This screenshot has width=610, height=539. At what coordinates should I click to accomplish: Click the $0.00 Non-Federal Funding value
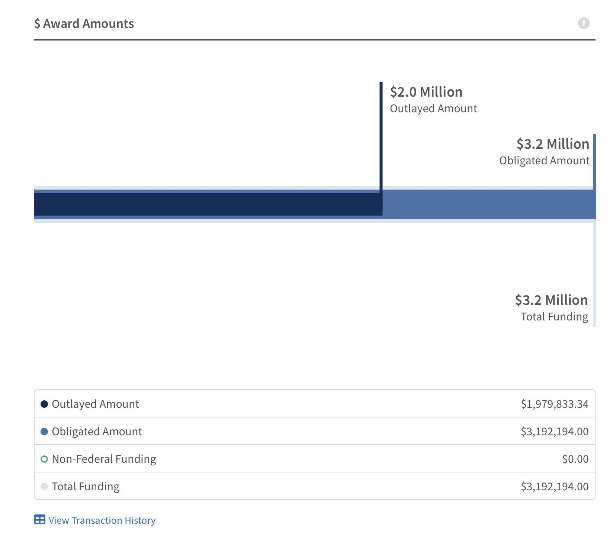[x=575, y=459]
